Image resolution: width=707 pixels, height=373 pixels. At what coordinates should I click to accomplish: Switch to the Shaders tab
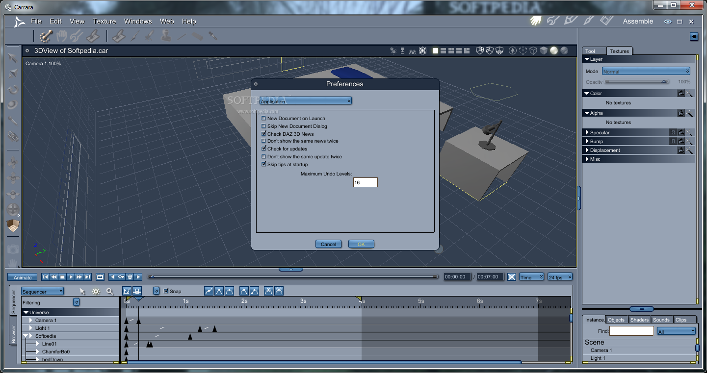coord(639,320)
